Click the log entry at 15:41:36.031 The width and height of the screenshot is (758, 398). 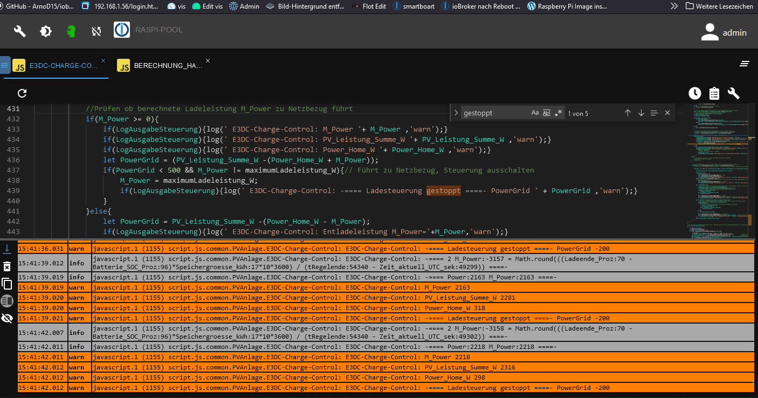pyautogui.click(x=386, y=249)
